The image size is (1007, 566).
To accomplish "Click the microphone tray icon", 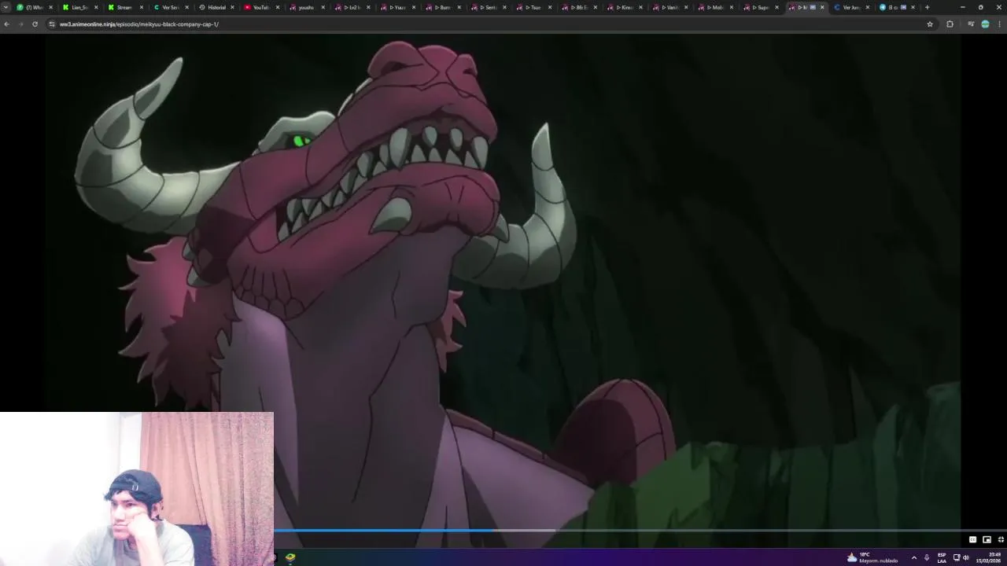I will (x=927, y=557).
